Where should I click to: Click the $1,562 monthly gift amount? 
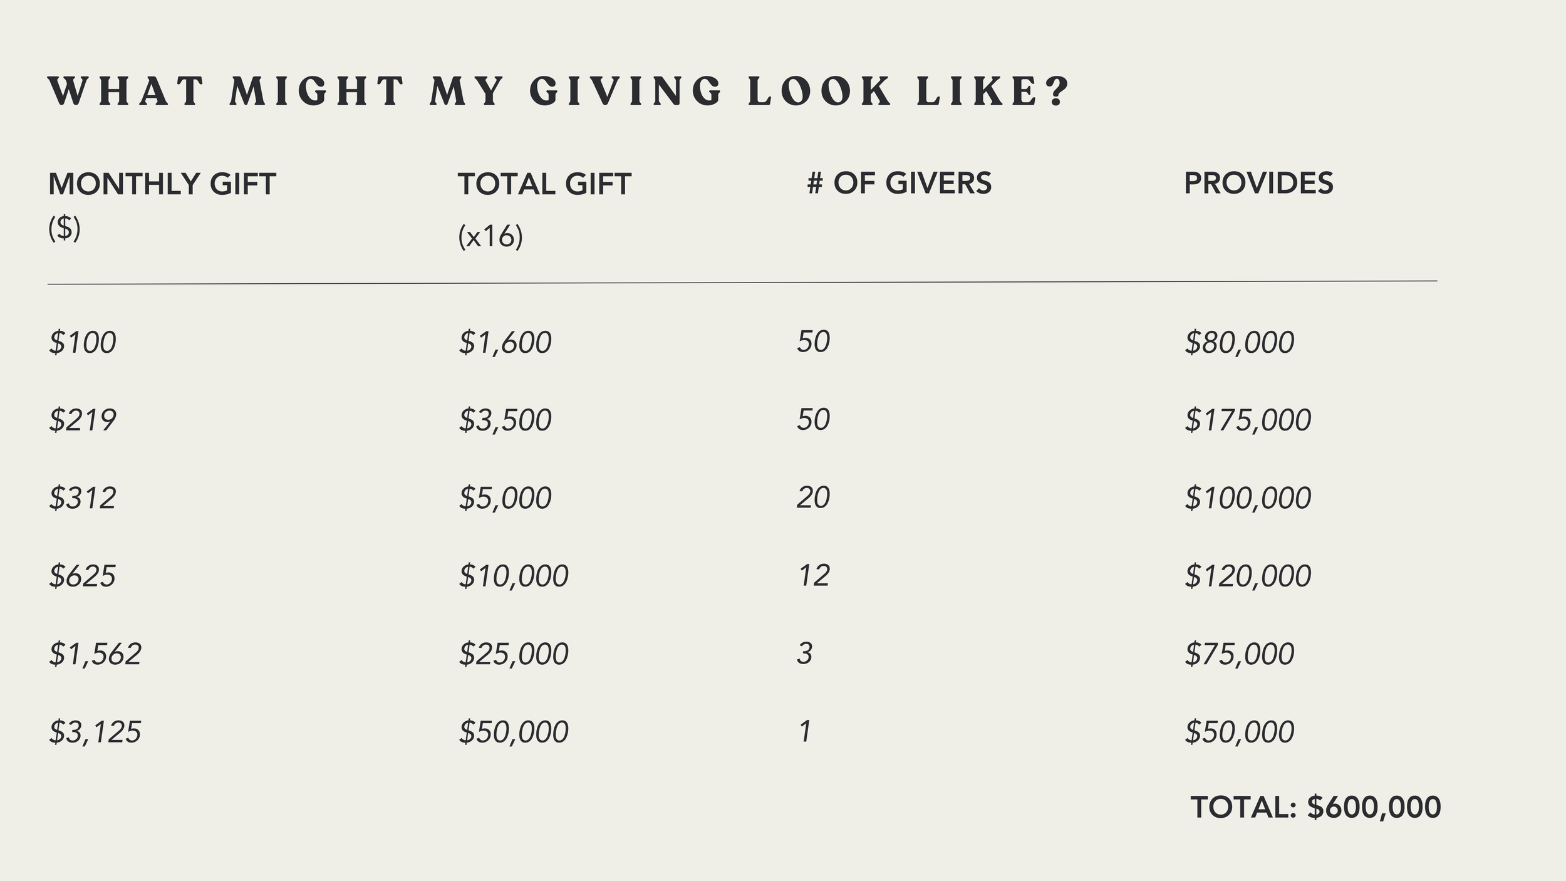coord(95,654)
